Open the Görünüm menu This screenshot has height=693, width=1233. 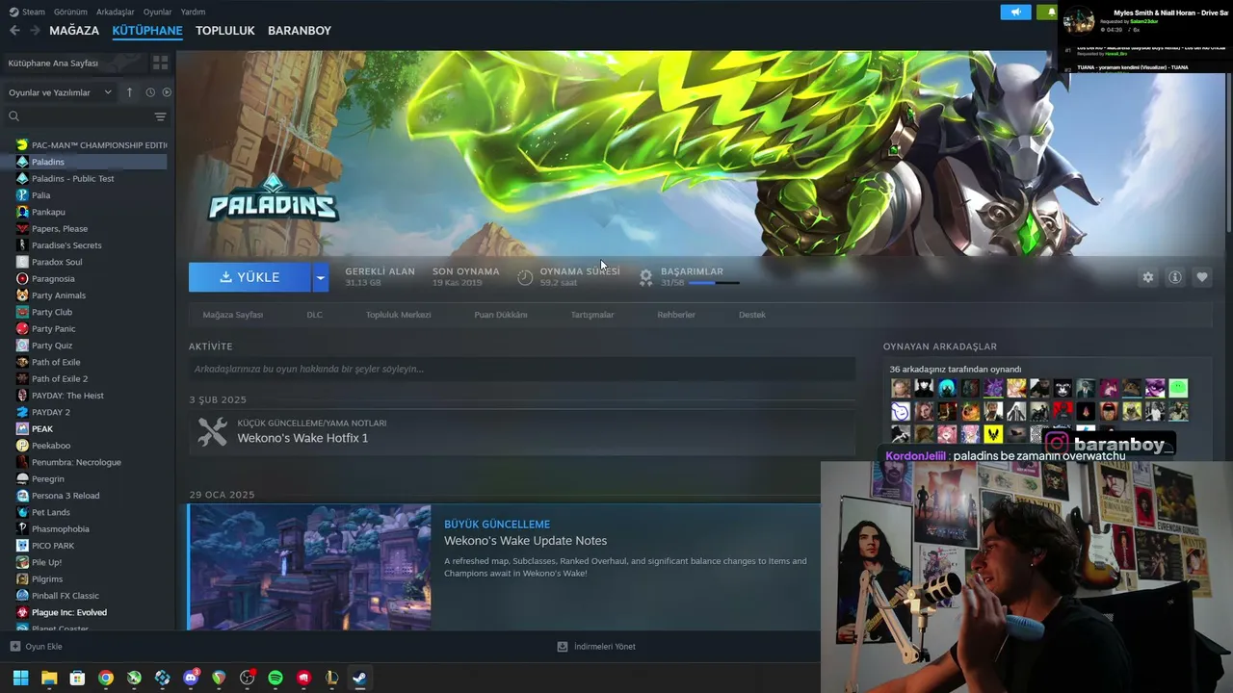click(70, 12)
